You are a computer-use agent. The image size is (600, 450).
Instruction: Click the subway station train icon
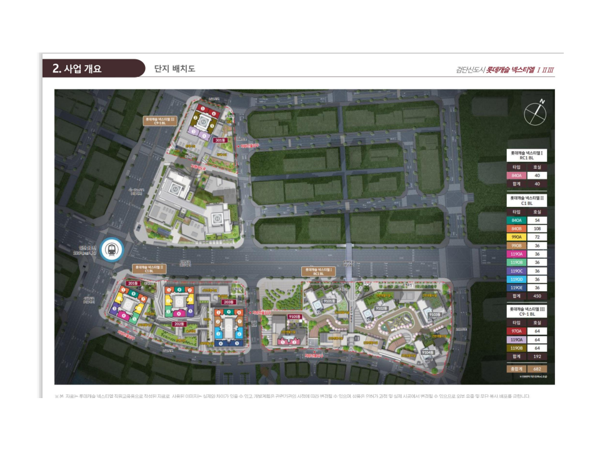111,250
